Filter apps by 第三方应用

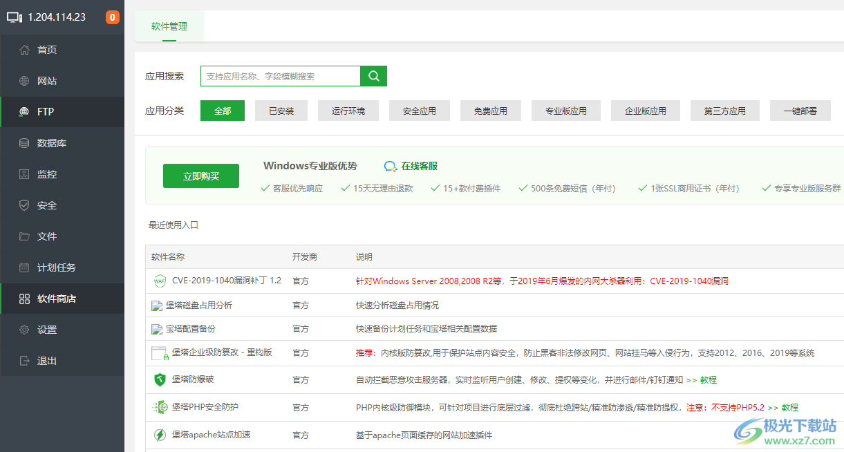click(x=725, y=111)
